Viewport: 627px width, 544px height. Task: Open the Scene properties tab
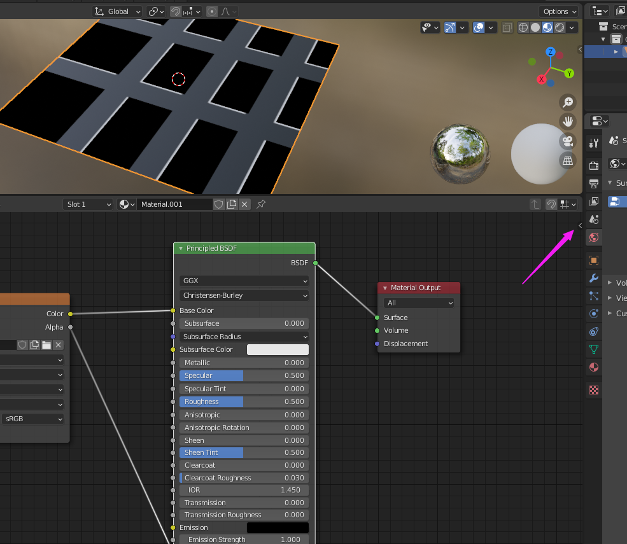click(x=594, y=220)
